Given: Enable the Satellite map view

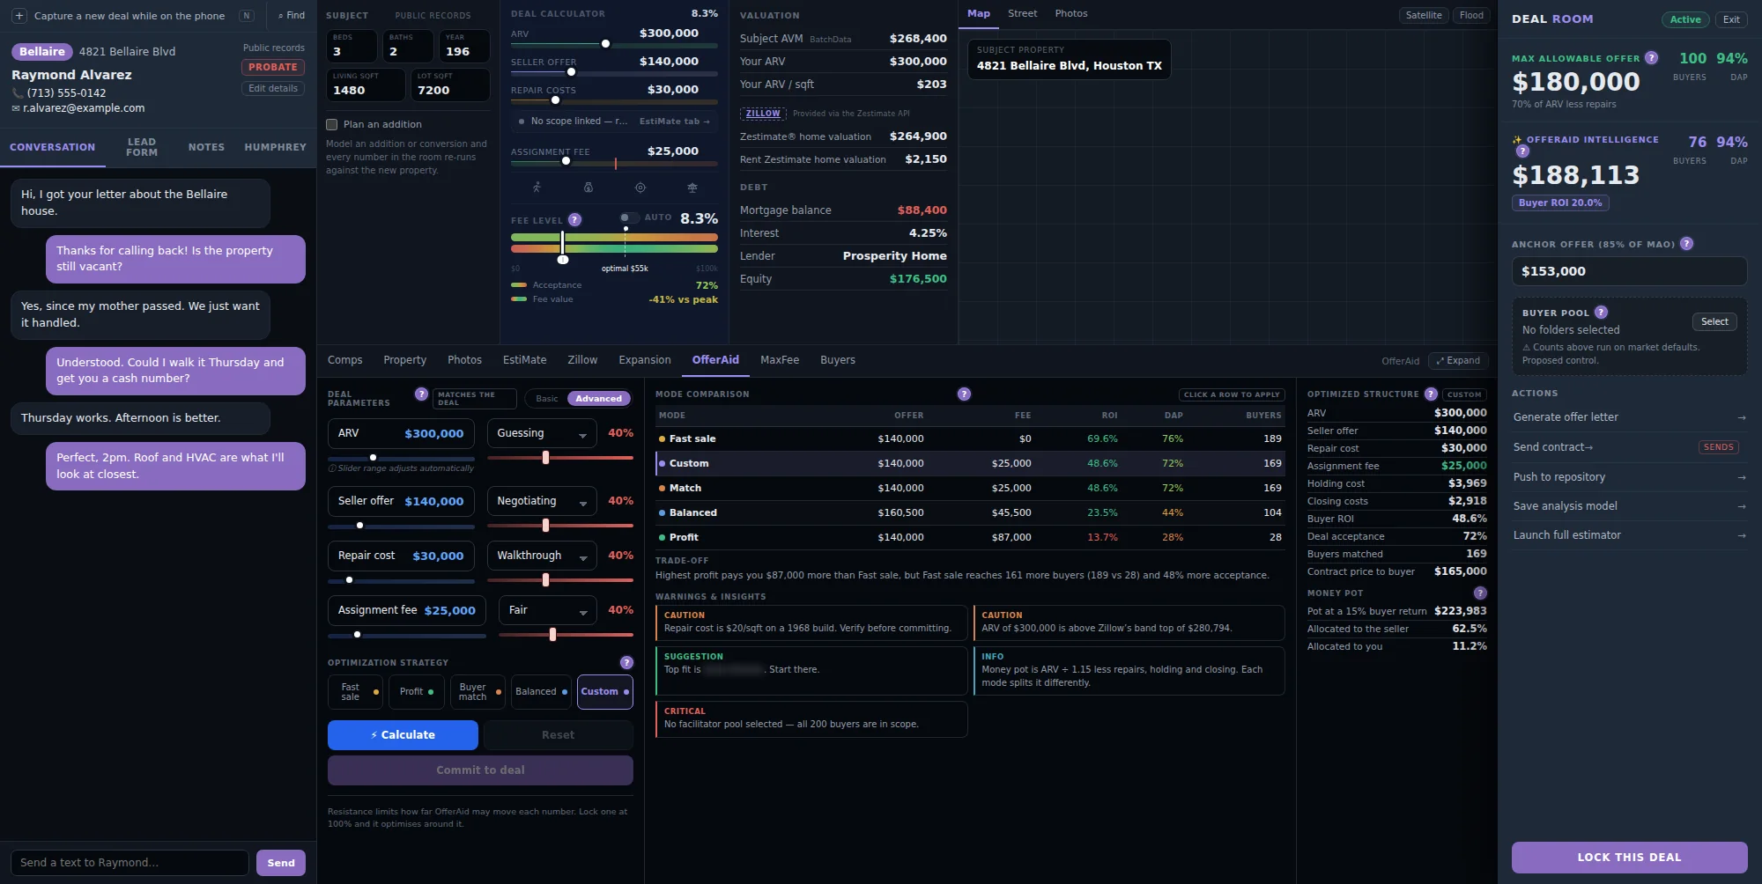Looking at the screenshot, I should point(1424,15).
